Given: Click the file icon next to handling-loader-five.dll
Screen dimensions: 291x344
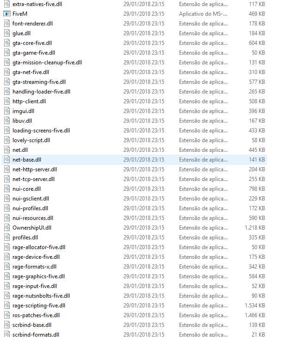Looking at the screenshot, I should [x=7, y=92].
